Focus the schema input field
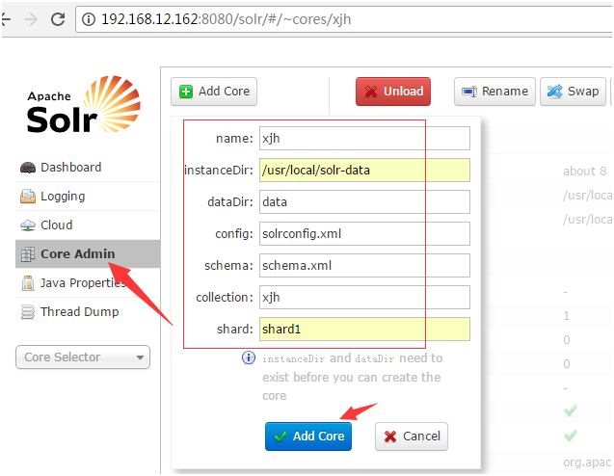The width and height of the screenshot is (614, 476). click(x=364, y=265)
